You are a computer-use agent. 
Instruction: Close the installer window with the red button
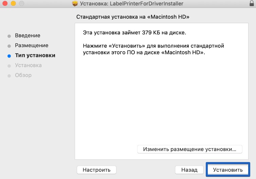(x=5, y=4)
